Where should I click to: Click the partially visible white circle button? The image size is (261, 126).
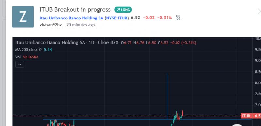(x=238, y=125)
